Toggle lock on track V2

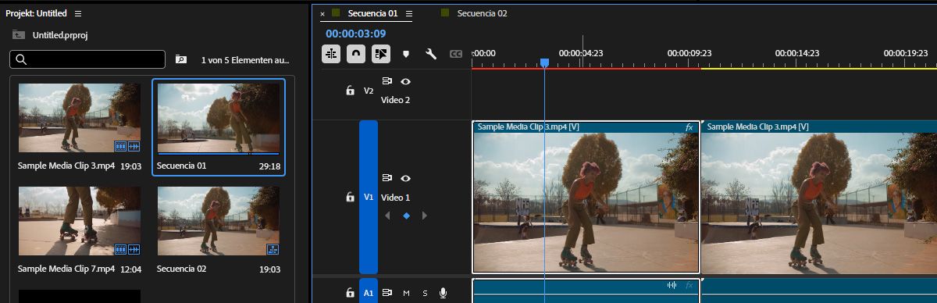[351, 91]
